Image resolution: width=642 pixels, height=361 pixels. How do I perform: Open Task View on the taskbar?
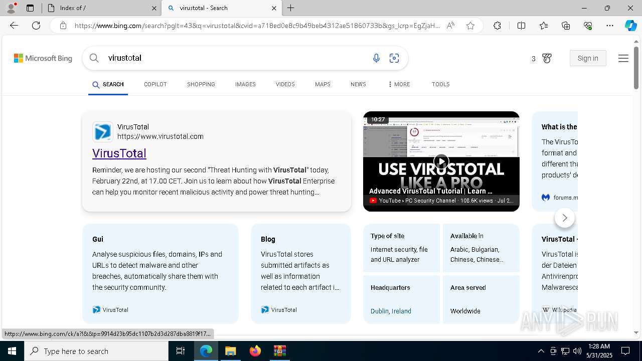[x=181, y=351]
